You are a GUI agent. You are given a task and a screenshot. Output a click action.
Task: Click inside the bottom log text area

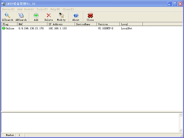[90, 123]
